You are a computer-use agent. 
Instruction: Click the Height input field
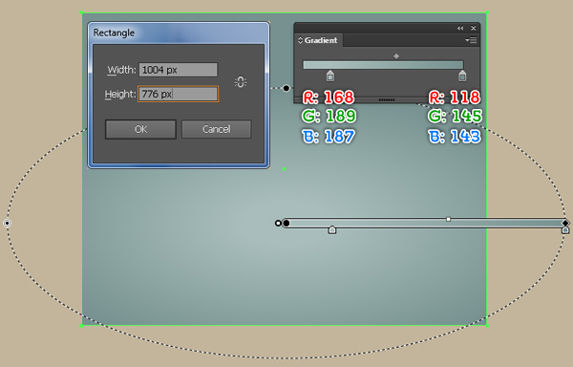tap(178, 94)
